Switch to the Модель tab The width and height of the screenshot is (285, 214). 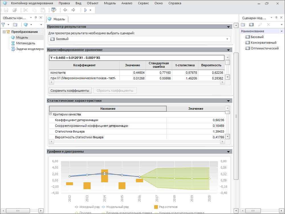[x=57, y=19]
